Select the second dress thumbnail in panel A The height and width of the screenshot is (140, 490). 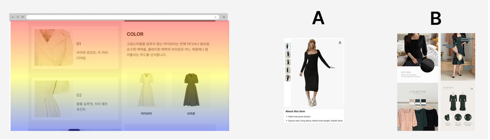tap(288, 54)
